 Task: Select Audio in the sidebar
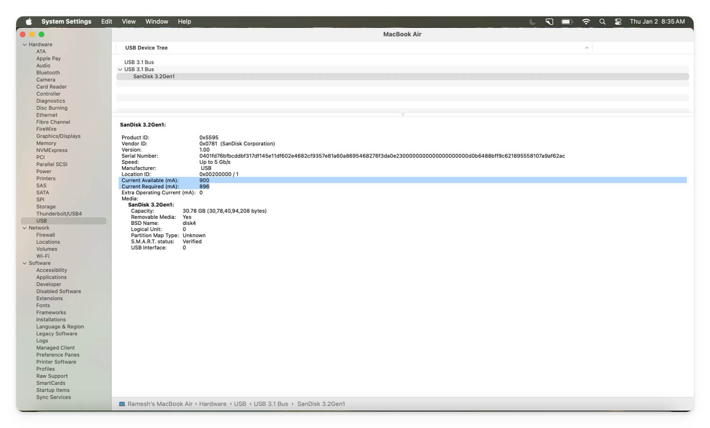tap(44, 65)
